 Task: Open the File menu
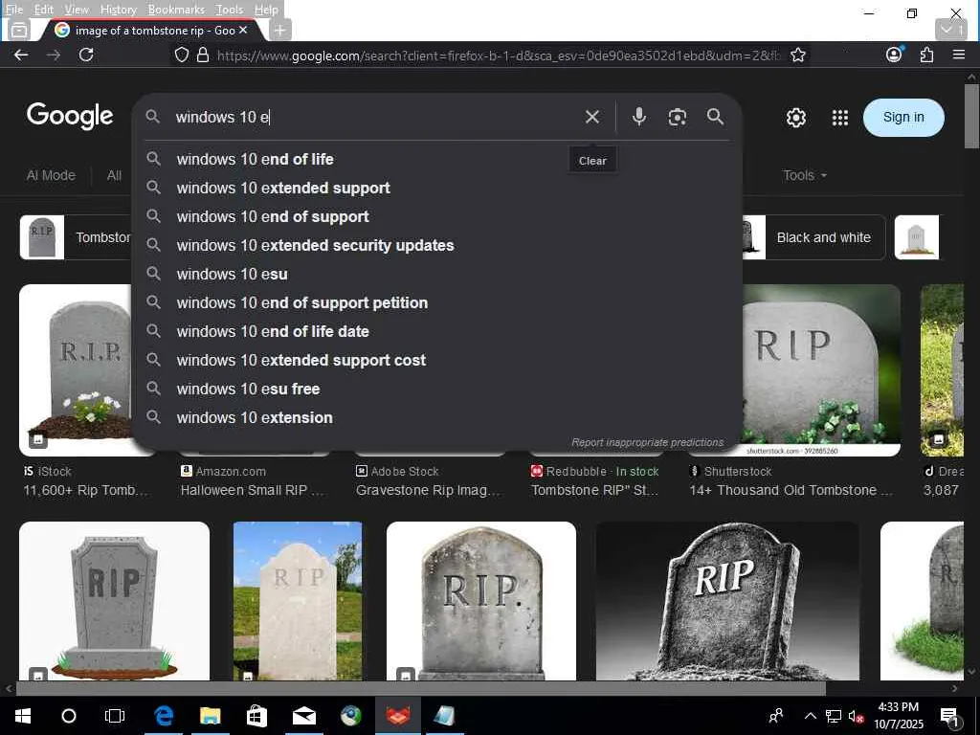tap(14, 10)
